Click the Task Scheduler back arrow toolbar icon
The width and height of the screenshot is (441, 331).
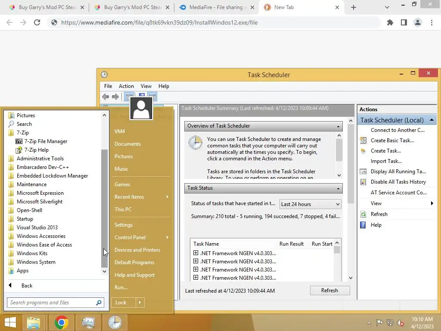(106, 97)
